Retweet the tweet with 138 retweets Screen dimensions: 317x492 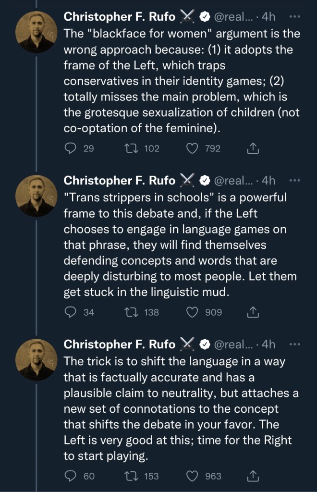130,312
